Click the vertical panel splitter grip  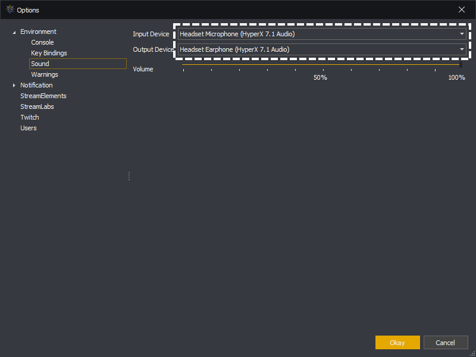click(129, 176)
